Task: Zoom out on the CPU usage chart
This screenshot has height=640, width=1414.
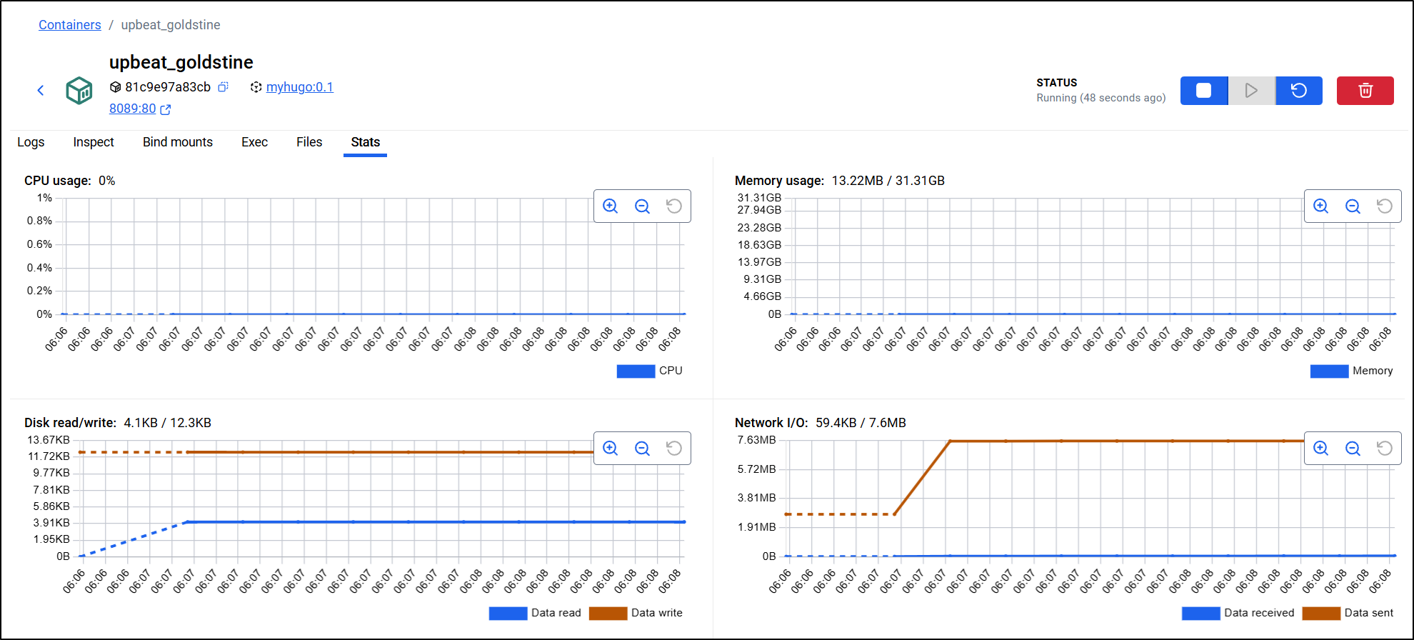Action: [x=642, y=206]
